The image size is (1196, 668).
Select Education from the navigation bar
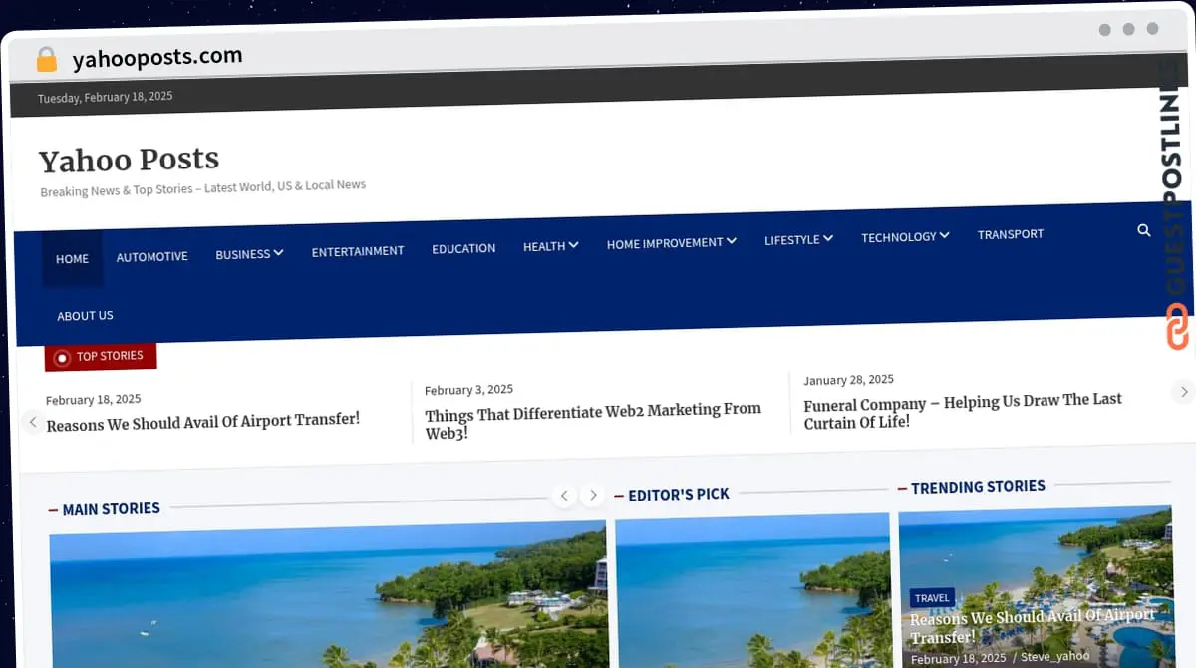tap(463, 248)
